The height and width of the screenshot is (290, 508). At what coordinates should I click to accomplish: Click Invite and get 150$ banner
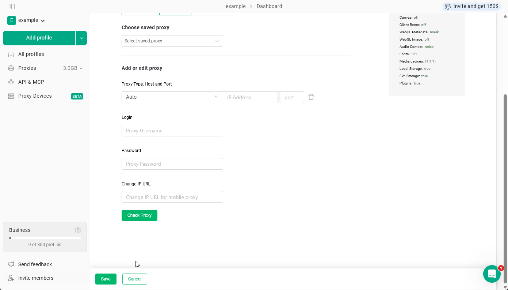click(x=471, y=7)
